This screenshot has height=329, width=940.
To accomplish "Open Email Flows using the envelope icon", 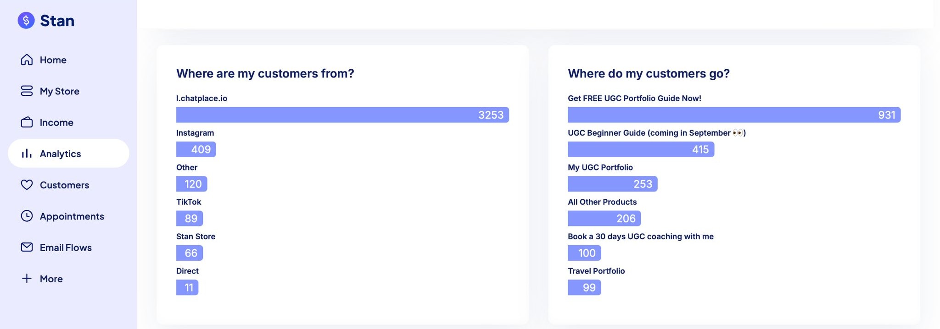I will coord(27,247).
